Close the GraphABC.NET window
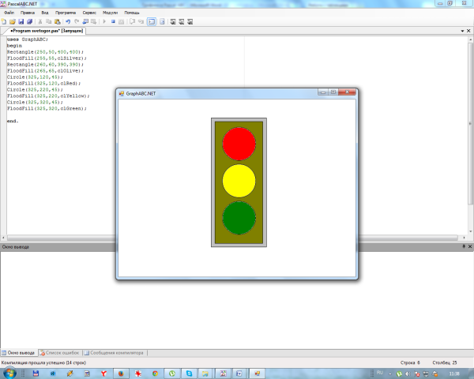Viewport: 474px width, 379px height. 349,92
